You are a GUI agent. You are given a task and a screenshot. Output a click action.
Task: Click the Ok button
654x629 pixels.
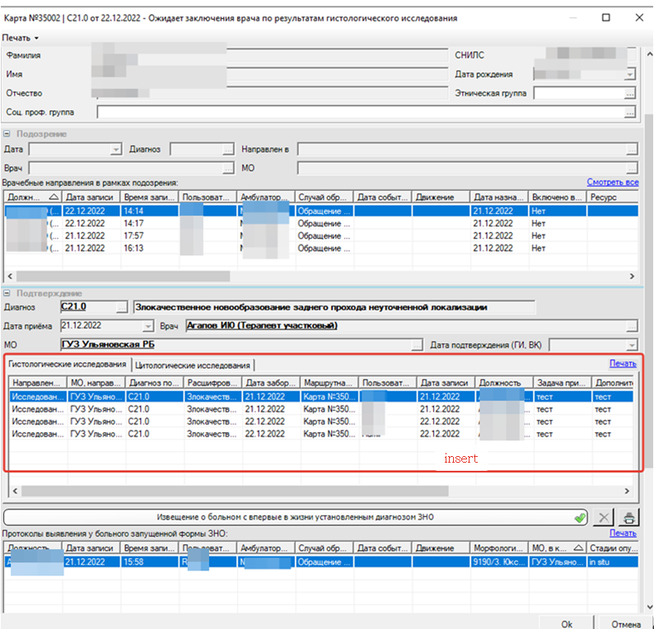567,623
